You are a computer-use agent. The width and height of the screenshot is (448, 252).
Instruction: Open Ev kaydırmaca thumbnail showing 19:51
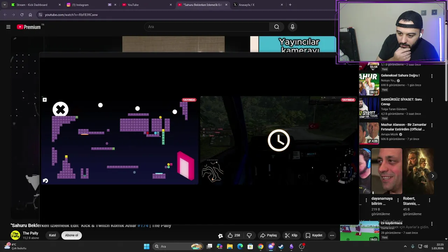click(359, 231)
